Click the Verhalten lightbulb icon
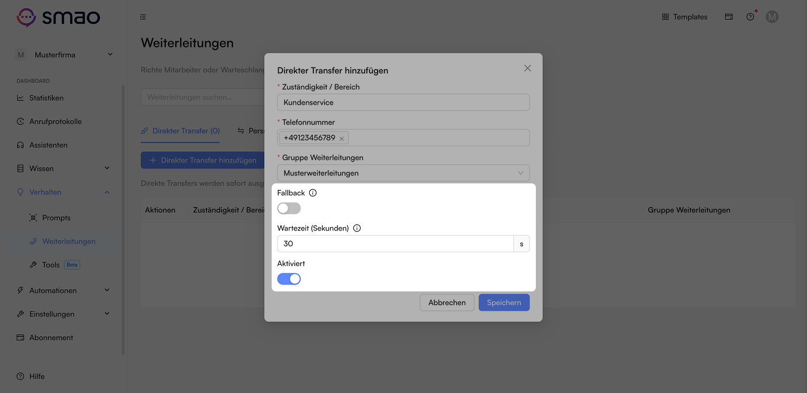807x393 pixels. coord(20,192)
